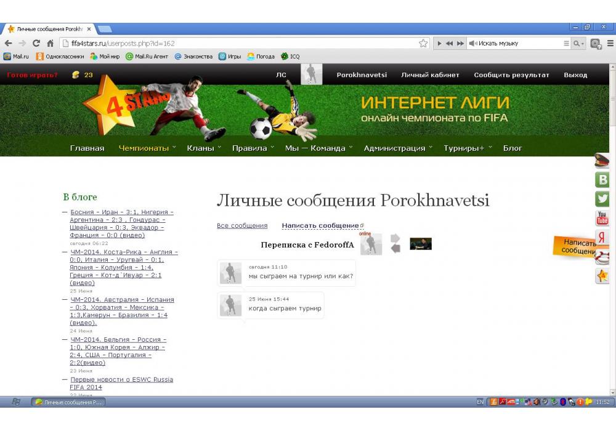Expand the Администрация navigation dropdown

coord(397,148)
